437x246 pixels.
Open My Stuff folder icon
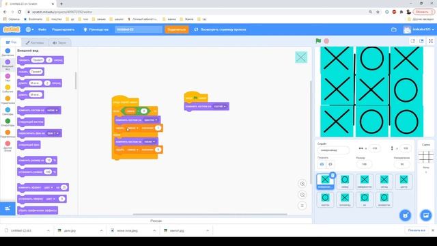[394, 29]
